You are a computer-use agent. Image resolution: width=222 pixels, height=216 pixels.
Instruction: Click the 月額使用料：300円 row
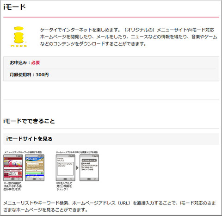(x=111, y=75)
